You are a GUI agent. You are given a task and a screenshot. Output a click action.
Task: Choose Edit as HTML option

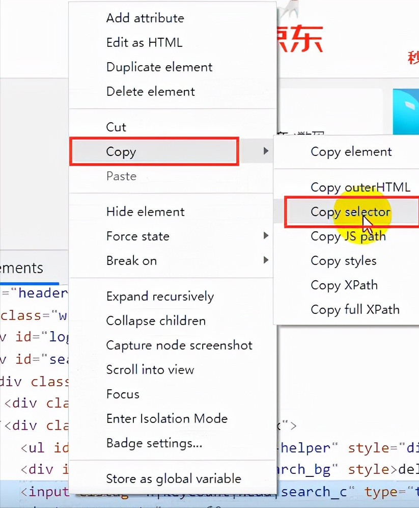(x=145, y=42)
